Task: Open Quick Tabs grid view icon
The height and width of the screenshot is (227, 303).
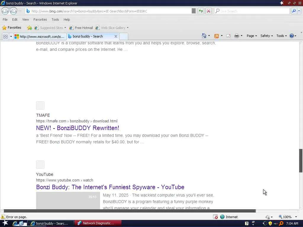Action: coord(5,36)
